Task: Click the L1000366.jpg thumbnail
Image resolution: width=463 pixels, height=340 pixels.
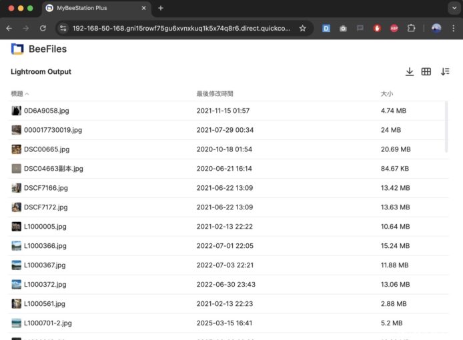Action: 17,246
